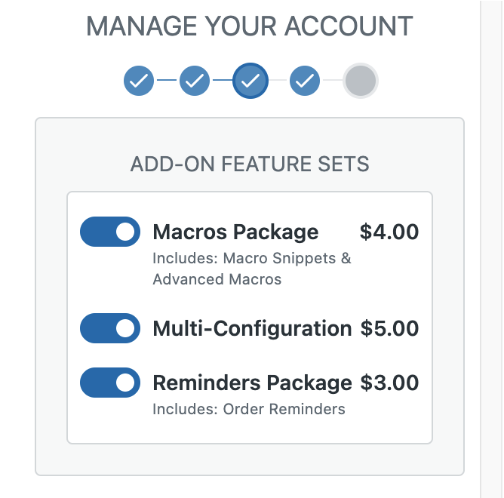Viewport: 504px width, 498px height.
Task: Click the connector between steps one and two
Action: pos(167,80)
